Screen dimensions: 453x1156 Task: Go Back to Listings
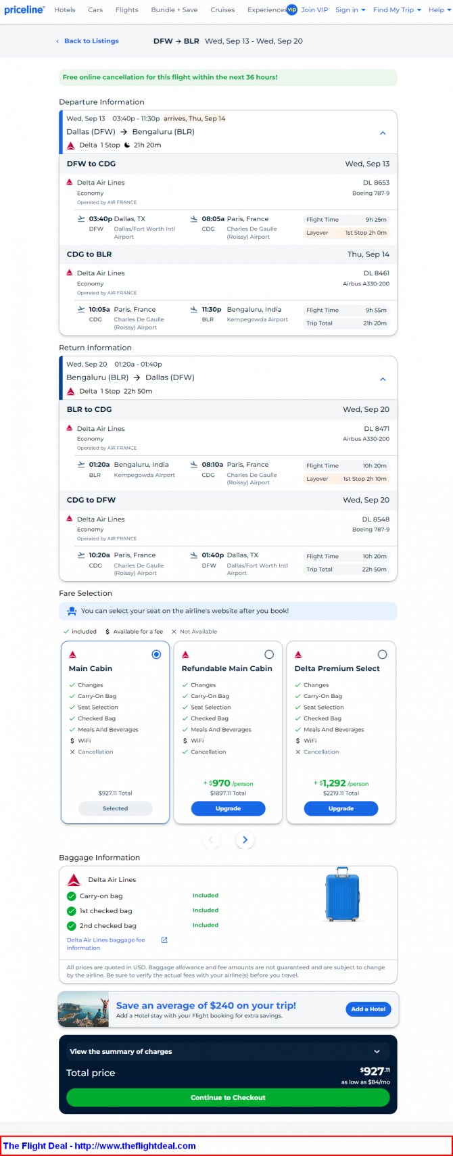87,41
